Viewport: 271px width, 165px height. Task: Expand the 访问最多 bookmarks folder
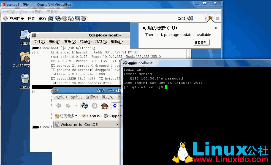pyautogui.click(x=66, y=116)
